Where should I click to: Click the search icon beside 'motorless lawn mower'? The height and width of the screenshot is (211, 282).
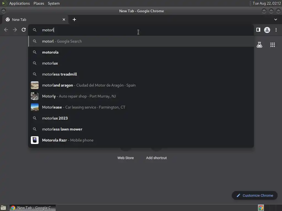point(35,129)
